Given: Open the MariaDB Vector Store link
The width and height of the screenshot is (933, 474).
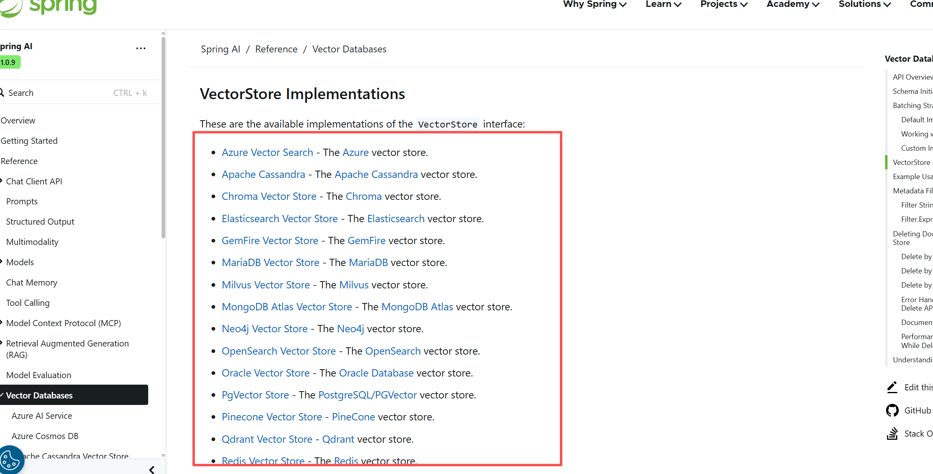Looking at the screenshot, I should (x=271, y=262).
